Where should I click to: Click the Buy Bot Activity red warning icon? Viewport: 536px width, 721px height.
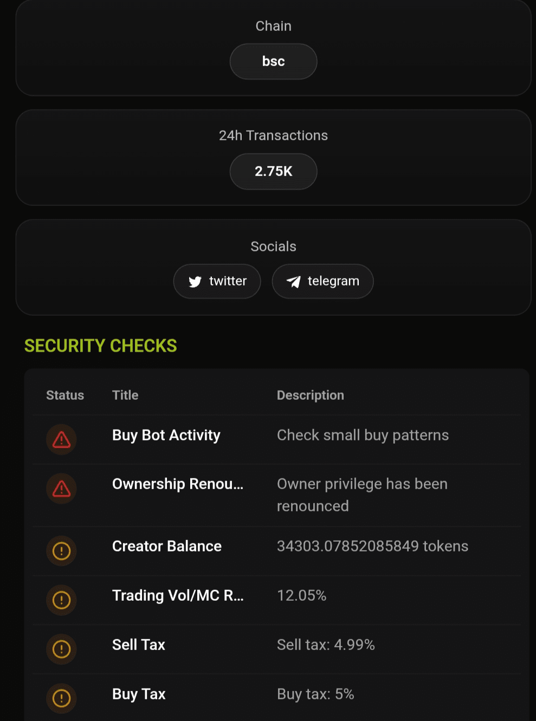(61, 439)
